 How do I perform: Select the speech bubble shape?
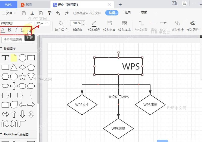point(31,86)
